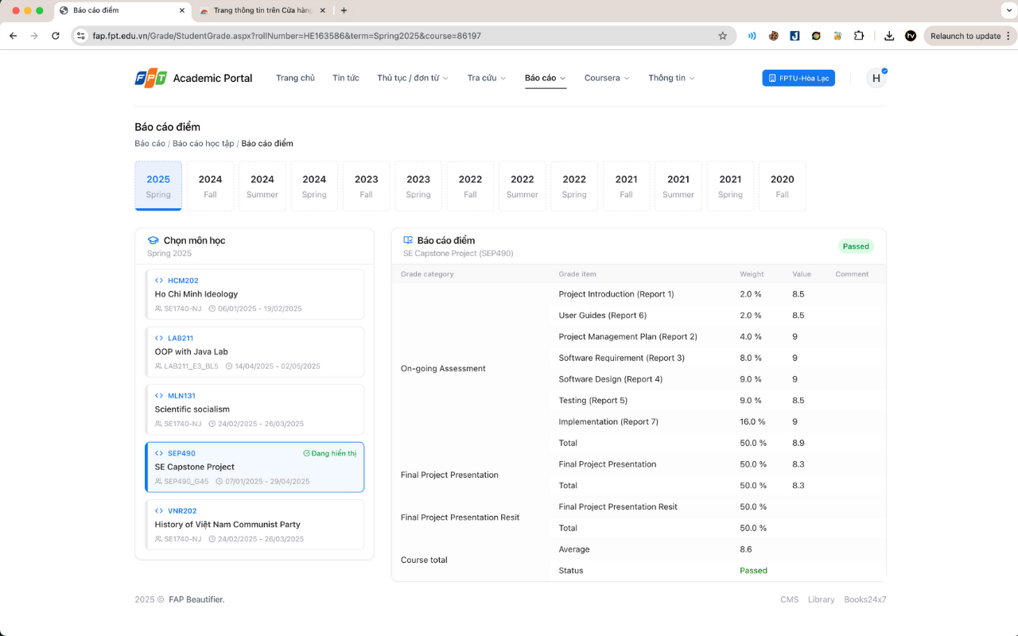Open the Library footer link
Image resolution: width=1018 pixels, height=636 pixels.
click(822, 599)
